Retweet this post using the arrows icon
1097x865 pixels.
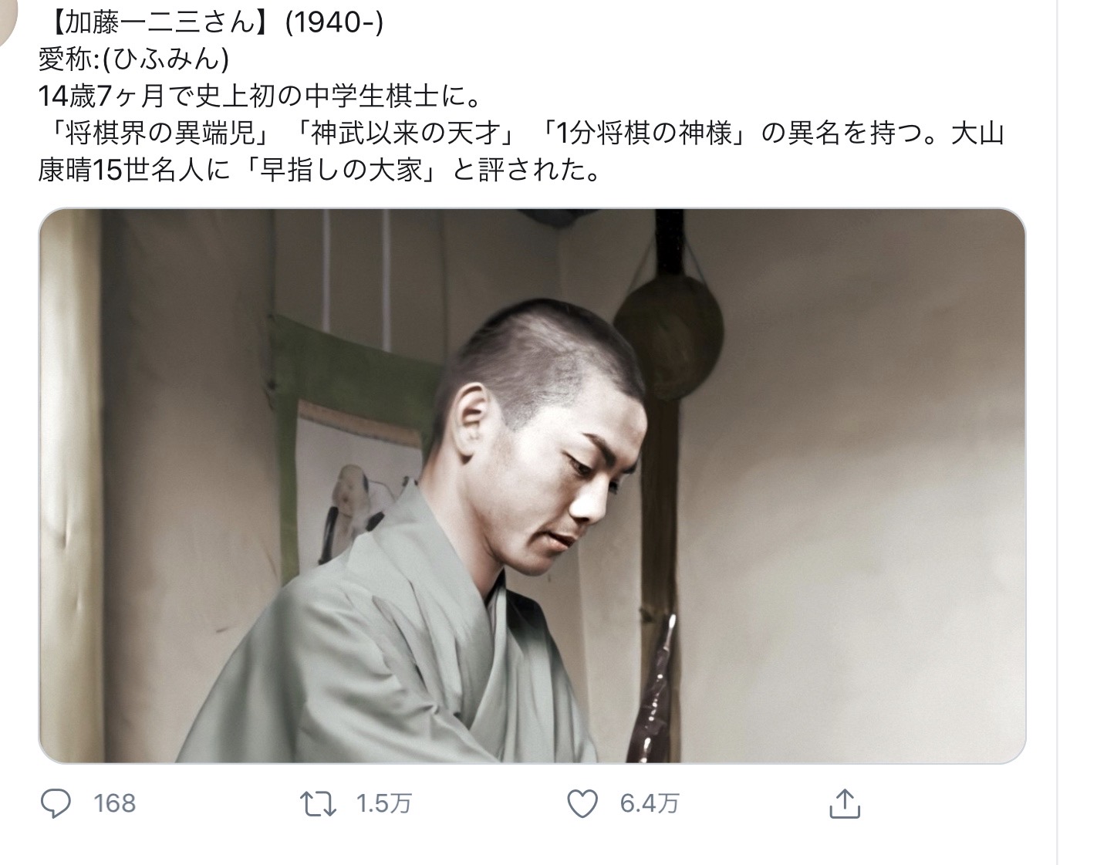click(318, 804)
